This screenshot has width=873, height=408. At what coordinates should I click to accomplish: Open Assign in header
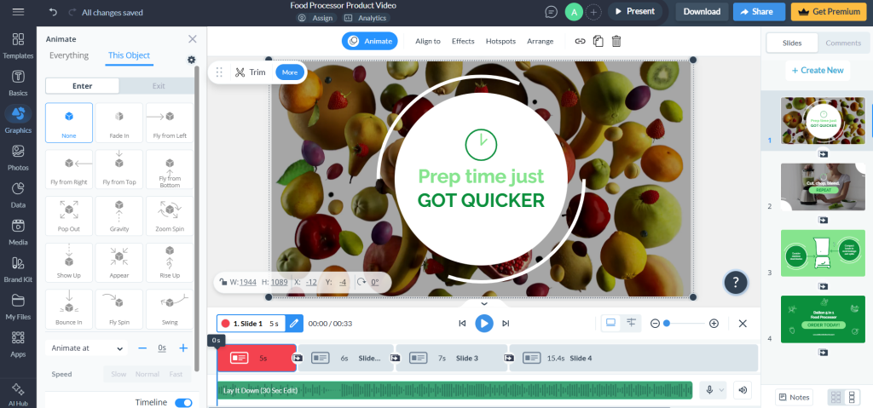(315, 18)
